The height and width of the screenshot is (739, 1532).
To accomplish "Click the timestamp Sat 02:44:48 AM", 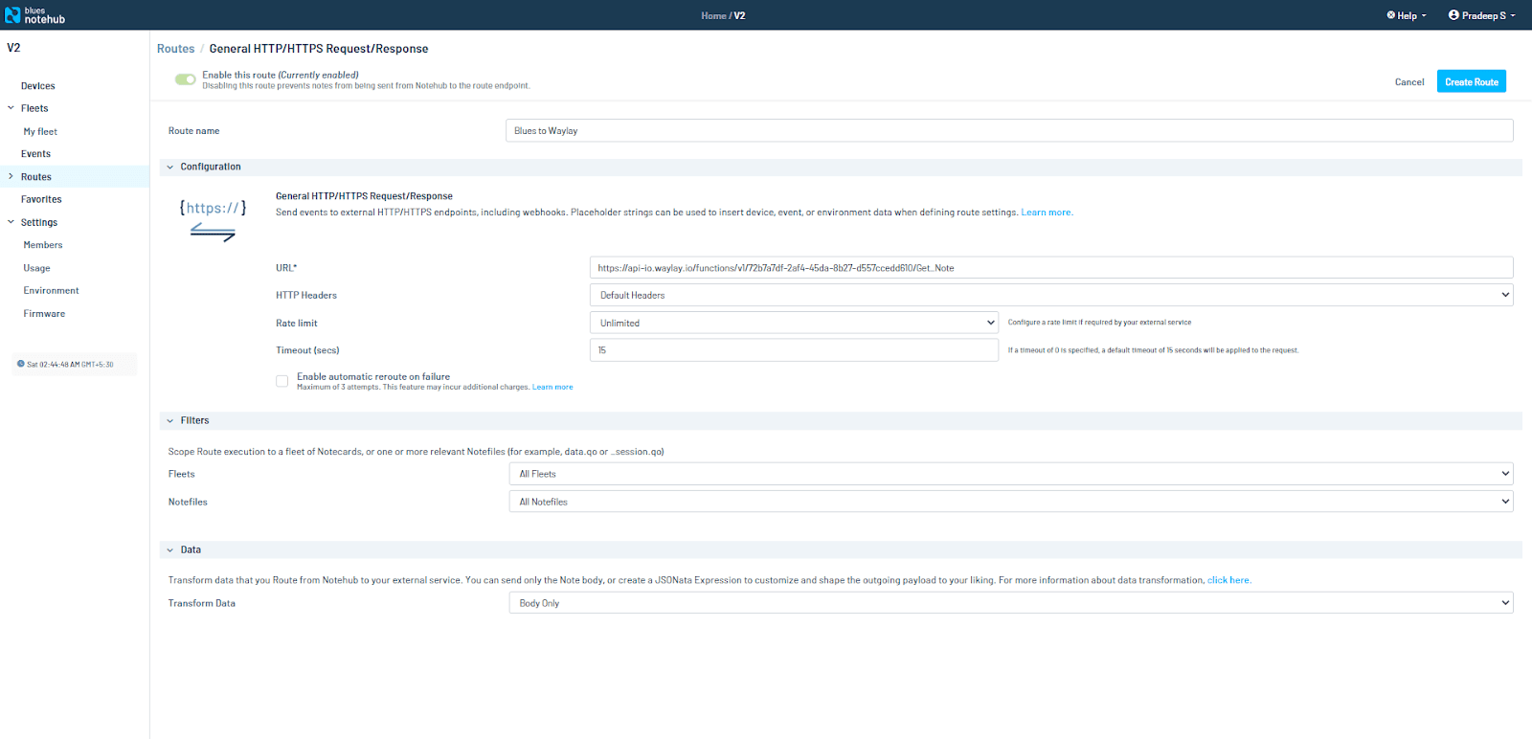I will (x=70, y=365).
